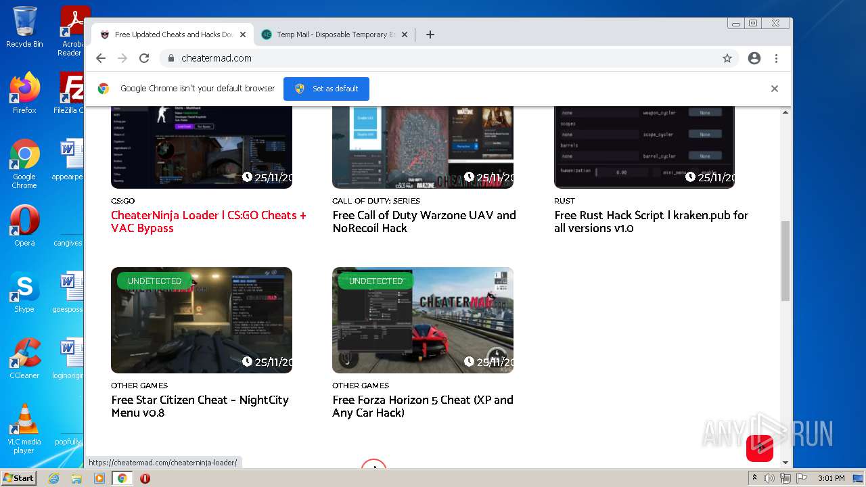Open the Chrome profile account icon

pyautogui.click(x=754, y=58)
